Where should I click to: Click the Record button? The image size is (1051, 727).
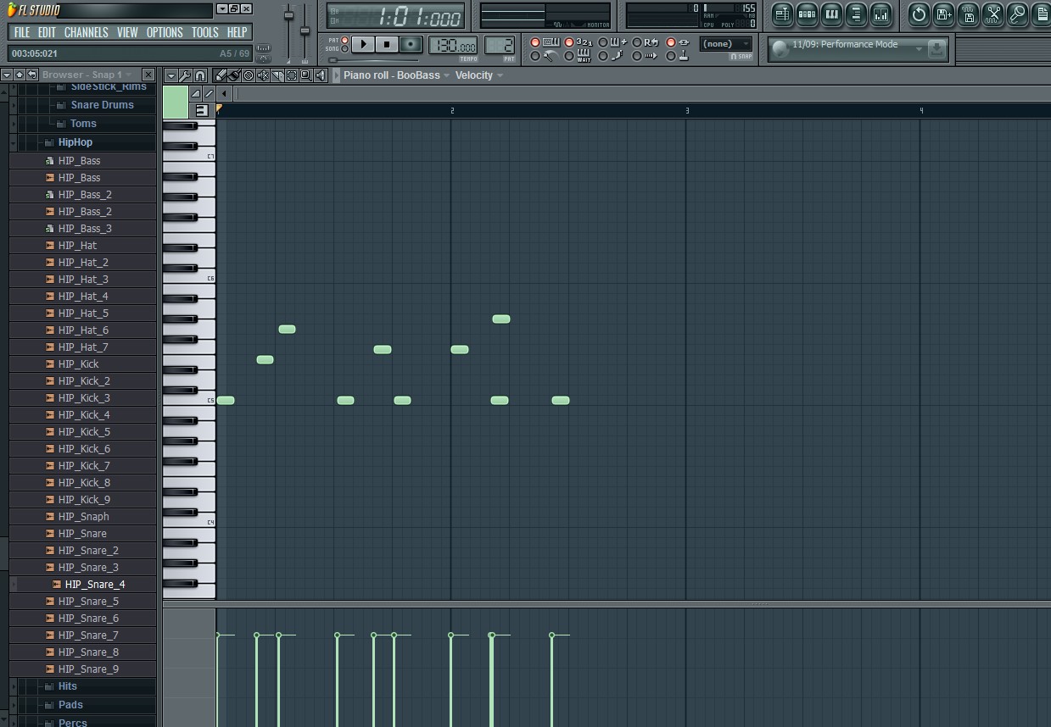411,44
